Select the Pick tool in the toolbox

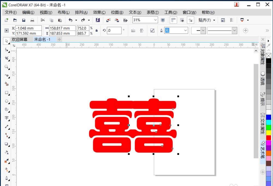point(7,41)
